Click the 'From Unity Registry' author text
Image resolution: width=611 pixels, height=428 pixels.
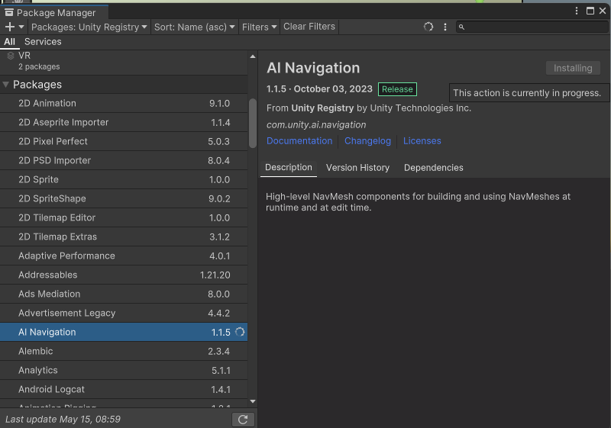[x=369, y=108]
